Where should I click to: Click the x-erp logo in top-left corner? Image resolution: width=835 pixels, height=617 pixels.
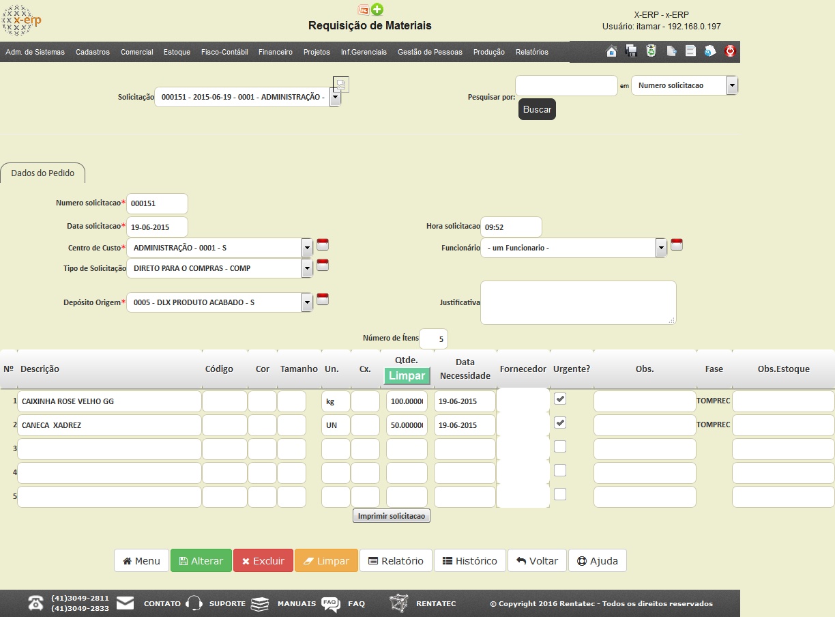22,20
